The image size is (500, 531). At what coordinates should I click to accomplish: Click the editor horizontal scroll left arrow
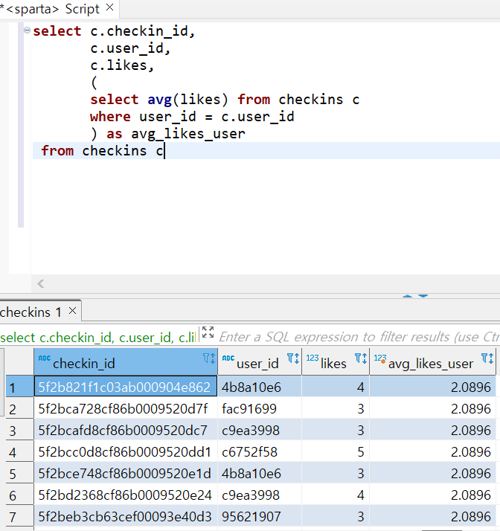(41, 284)
